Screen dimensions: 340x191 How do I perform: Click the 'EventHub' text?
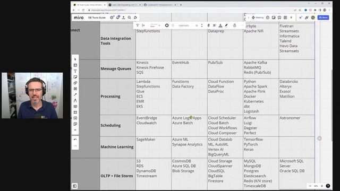[181, 63]
